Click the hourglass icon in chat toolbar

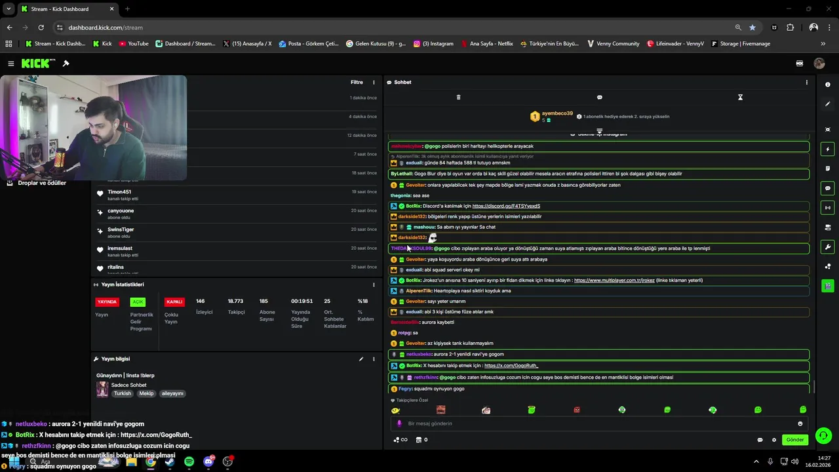pos(740,97)
